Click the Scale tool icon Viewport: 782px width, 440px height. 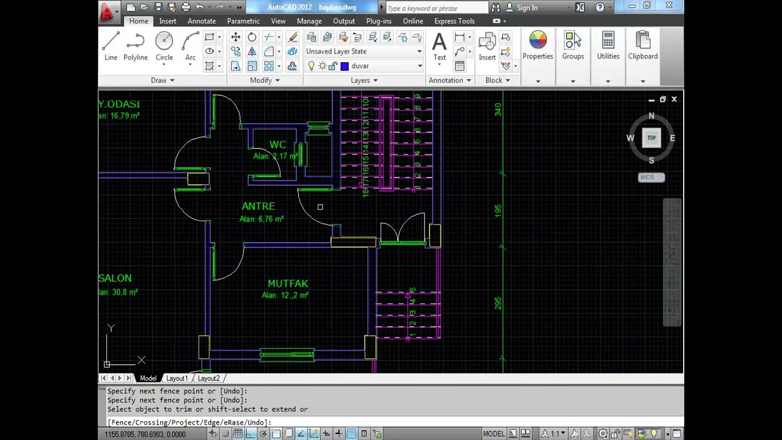(252, 66)
